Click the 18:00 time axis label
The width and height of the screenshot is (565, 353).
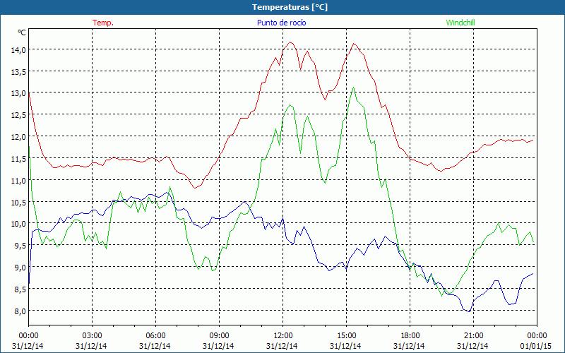coord(410,336)
